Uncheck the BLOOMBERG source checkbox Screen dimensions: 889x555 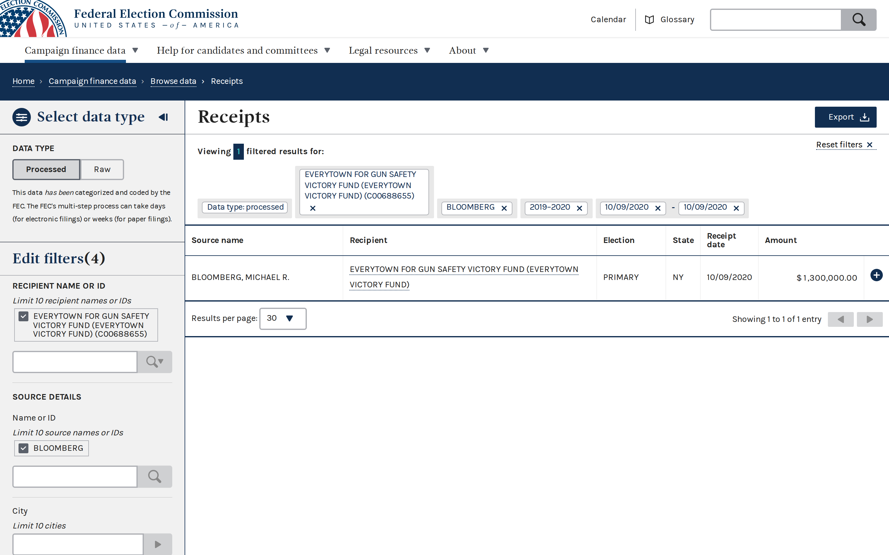(23, 448)
